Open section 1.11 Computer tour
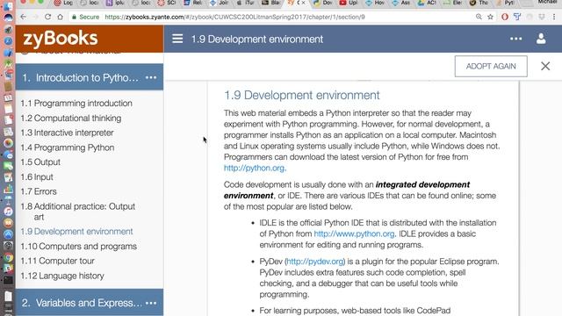 point(57,261)
